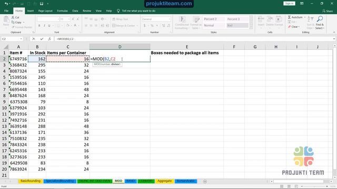
Task: Click the Undo arrow in title bar
Action: [6, 4]
